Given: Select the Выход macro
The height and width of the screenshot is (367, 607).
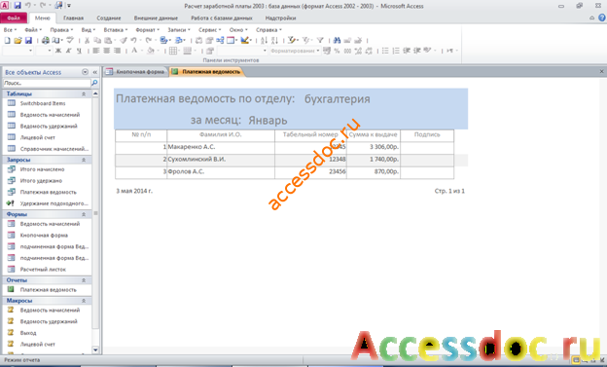Looking at the screenshot, I should click(x=28, y=333).
